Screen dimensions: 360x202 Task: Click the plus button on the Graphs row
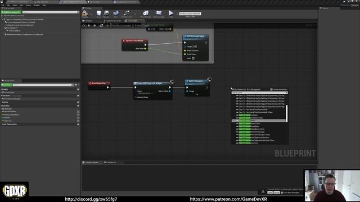pyautogui.click(x=78, y=89)
